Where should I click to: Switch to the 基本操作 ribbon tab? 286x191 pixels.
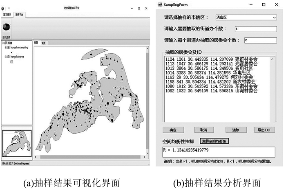(x=7, y=14)
